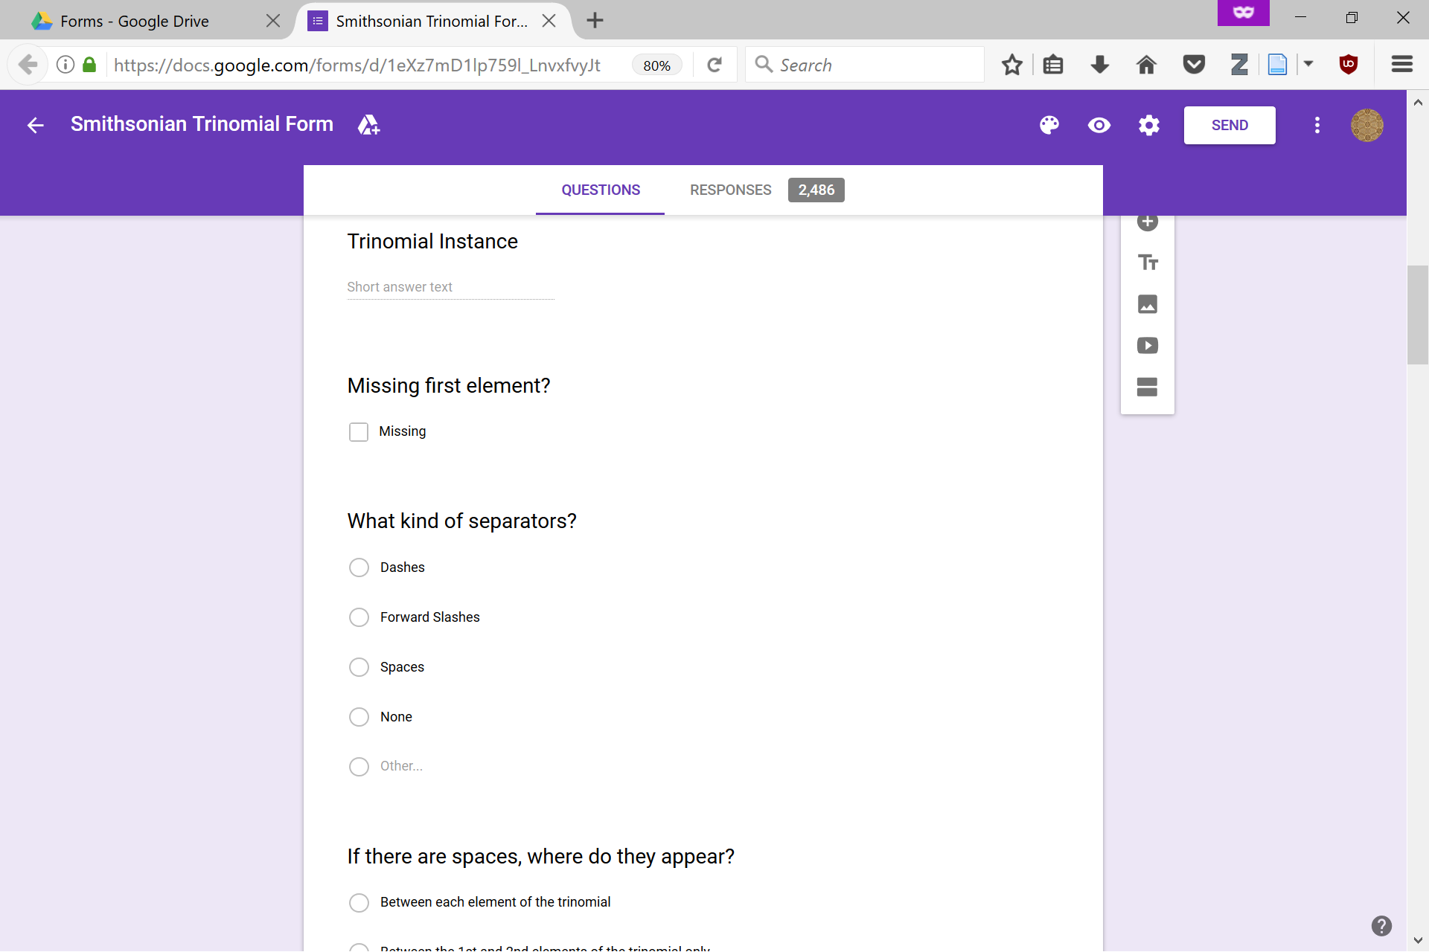This screenshot has width=1429, height=952.
Task: Add title and description via Tt icon
Action: tap(1148, 263)
